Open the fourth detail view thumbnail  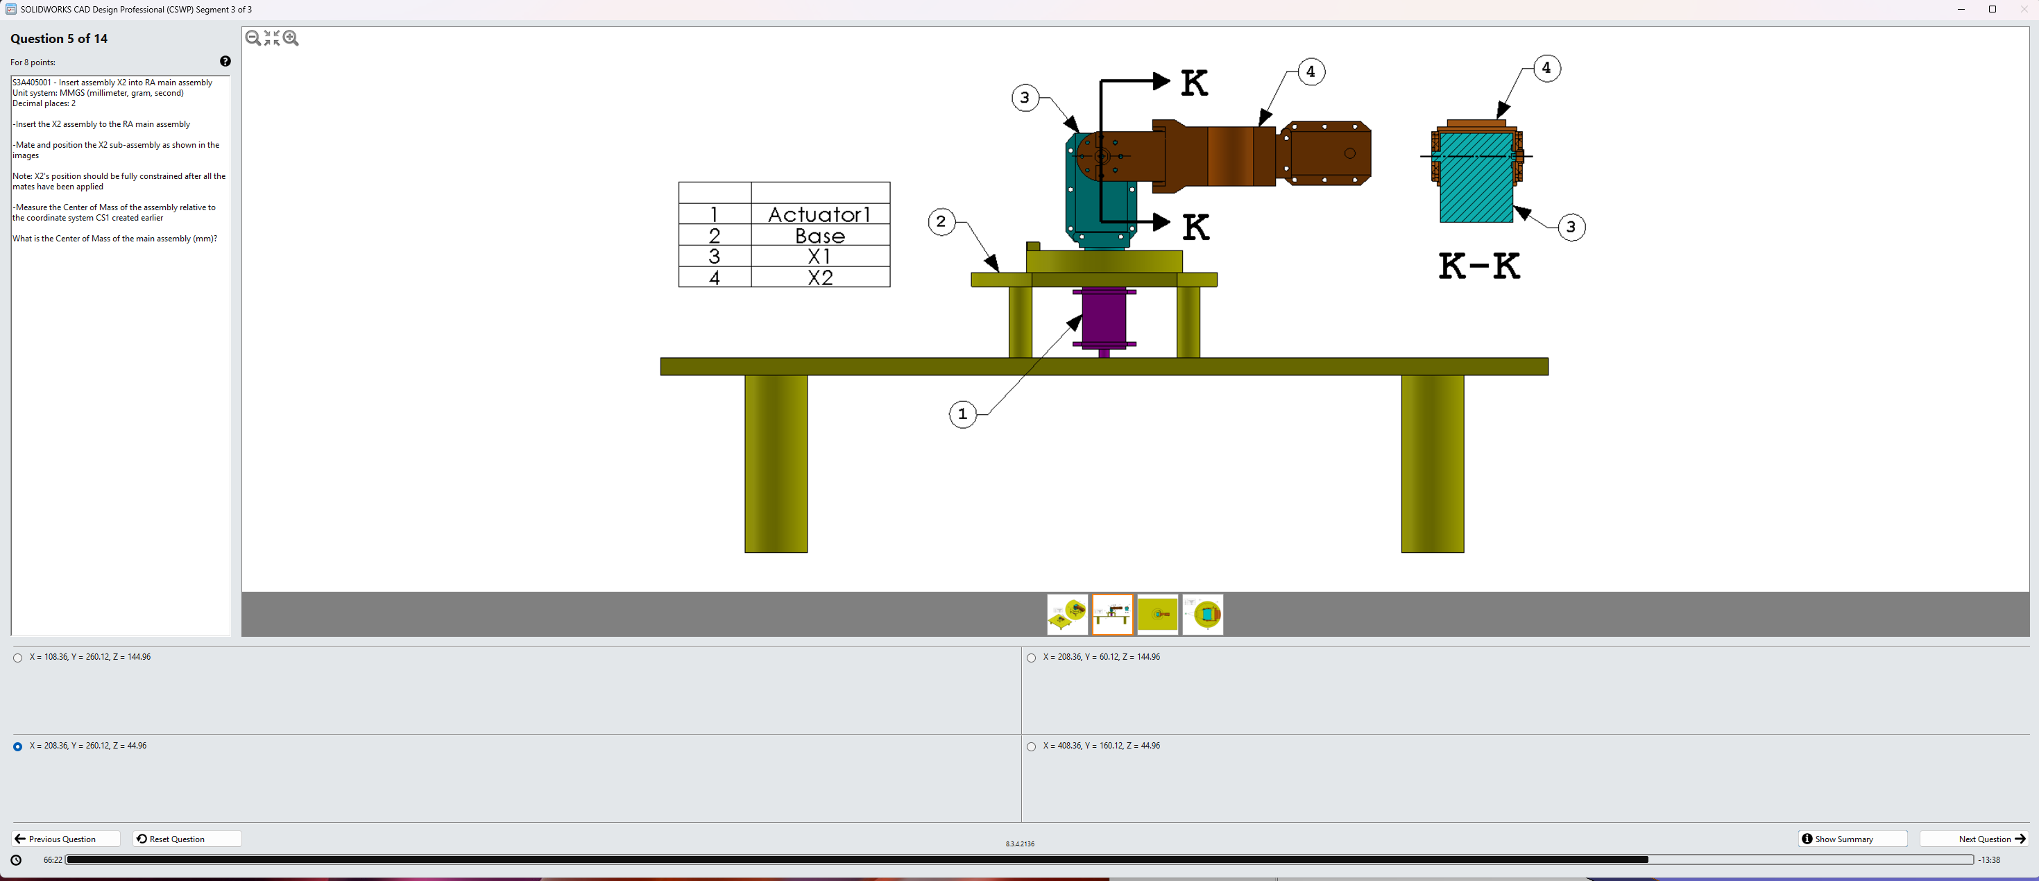tap(1202, 614)
